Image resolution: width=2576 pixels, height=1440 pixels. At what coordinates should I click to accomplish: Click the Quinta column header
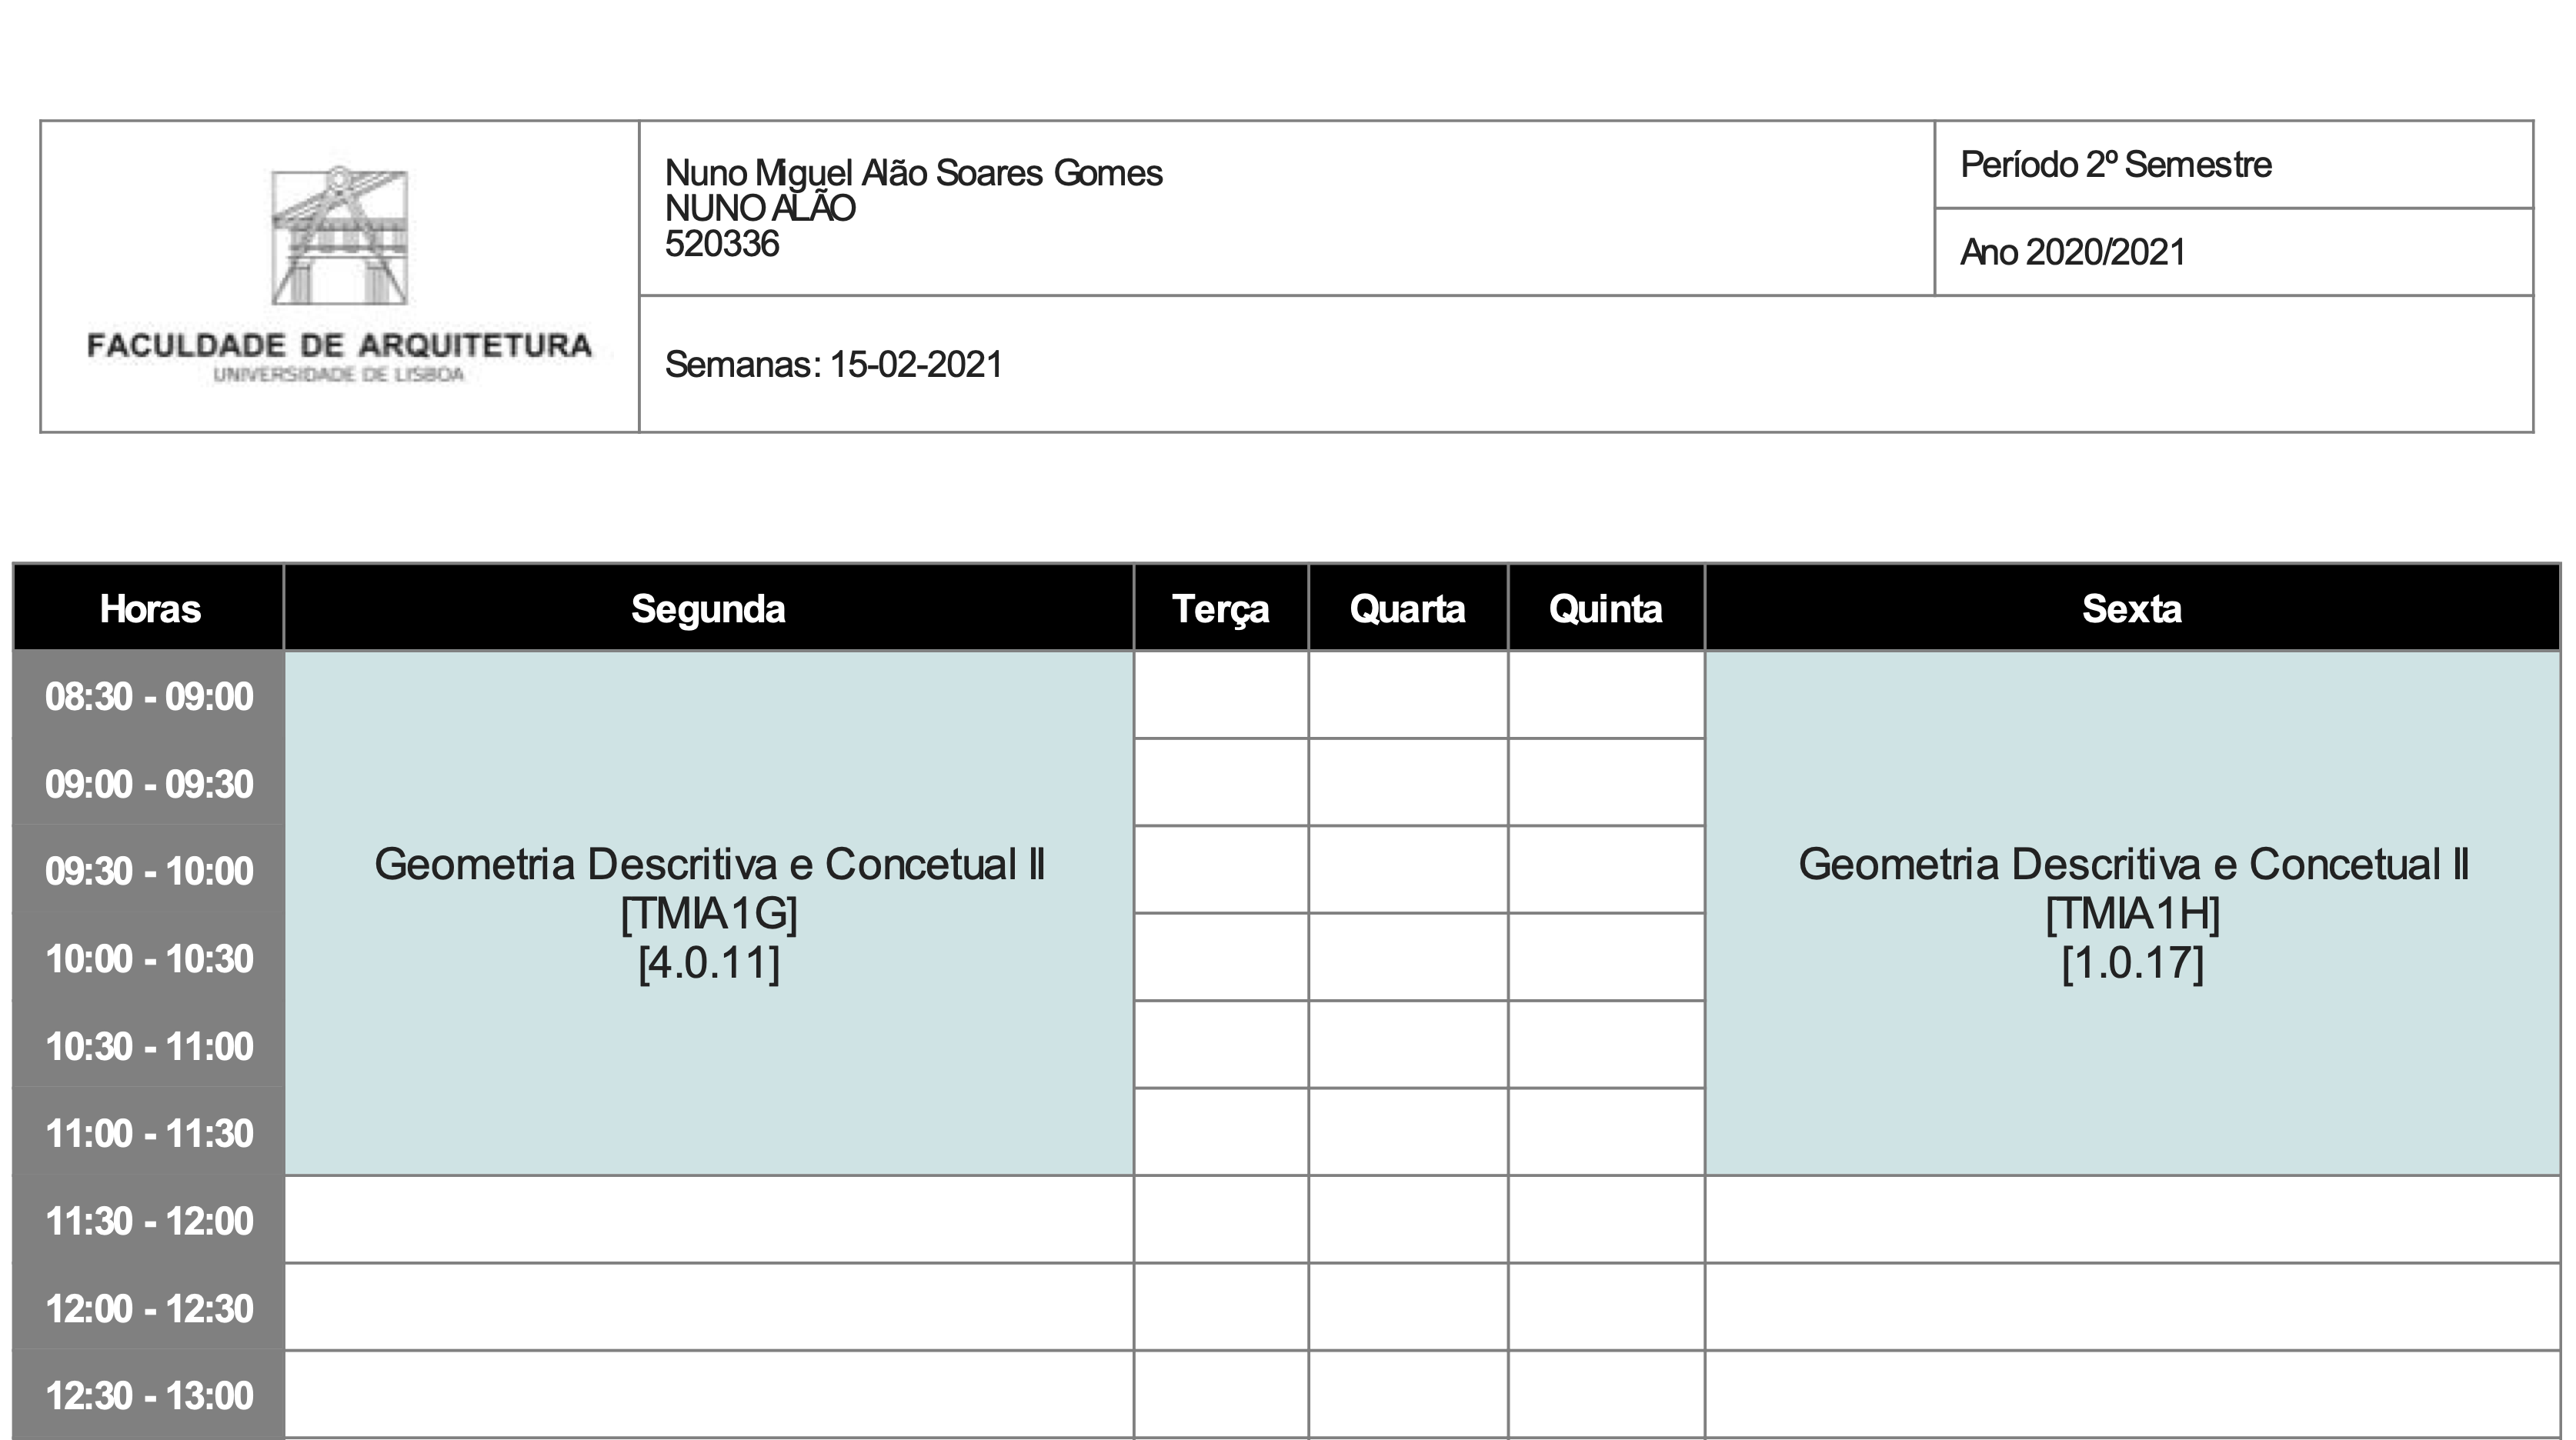click(1605, 608)
